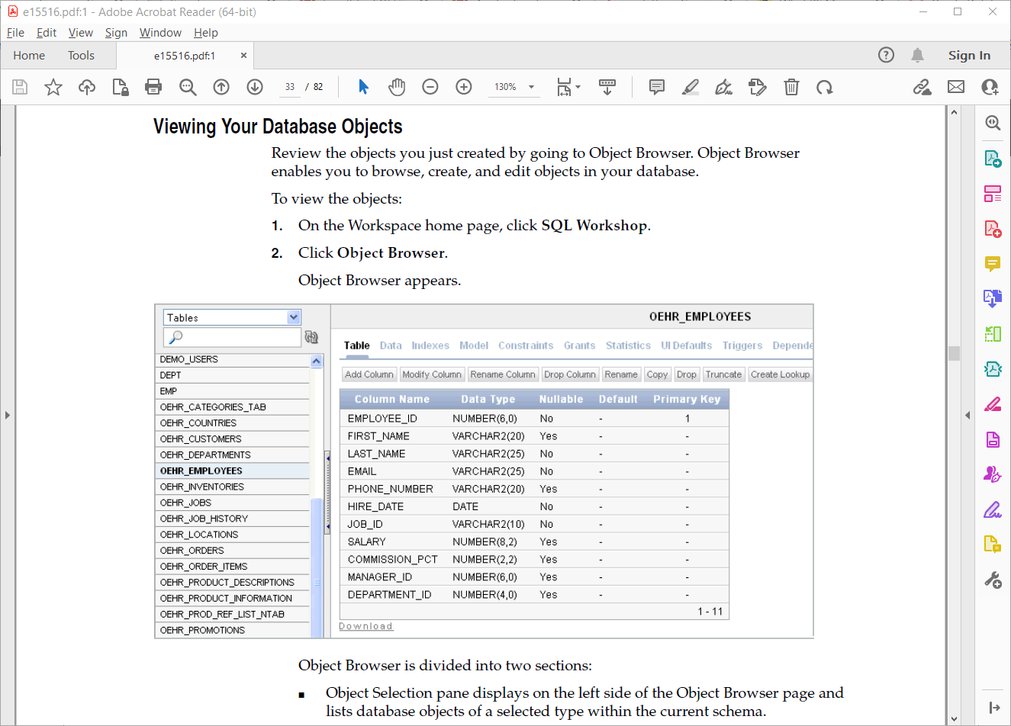Click the Sign In button
The height and width of the screenshot is (726, 1011).
click(969, 55)
